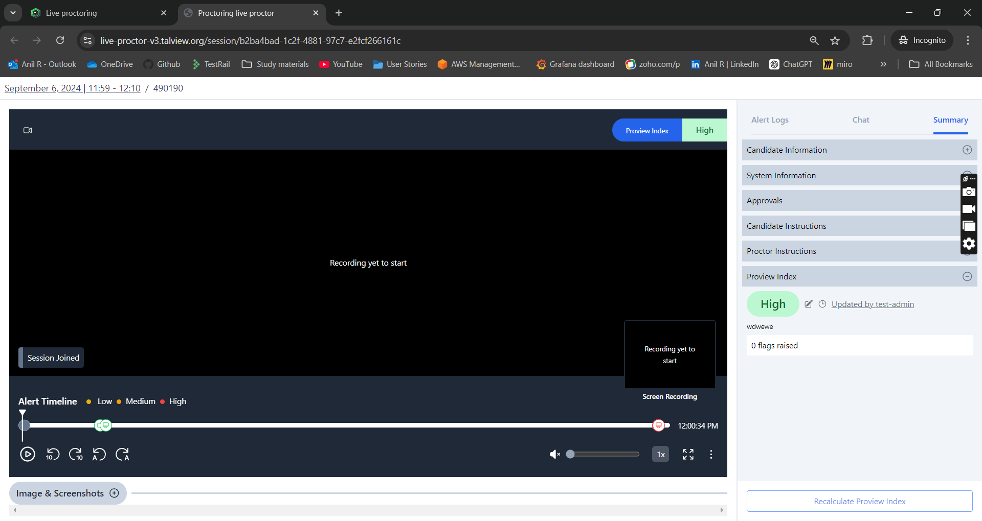Open session date link September 6, 2024
Screen dimensions: 982x521
(x=73, y=88)
